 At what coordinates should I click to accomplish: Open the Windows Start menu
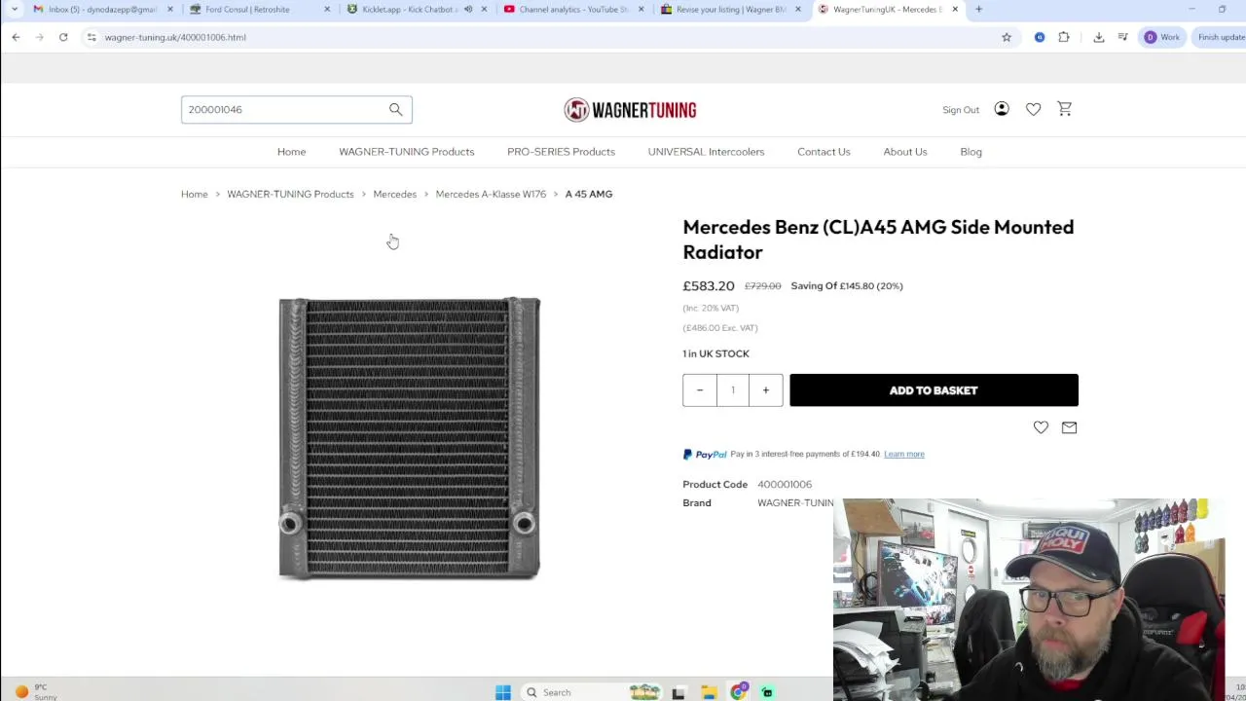click(x=503, y=692)
